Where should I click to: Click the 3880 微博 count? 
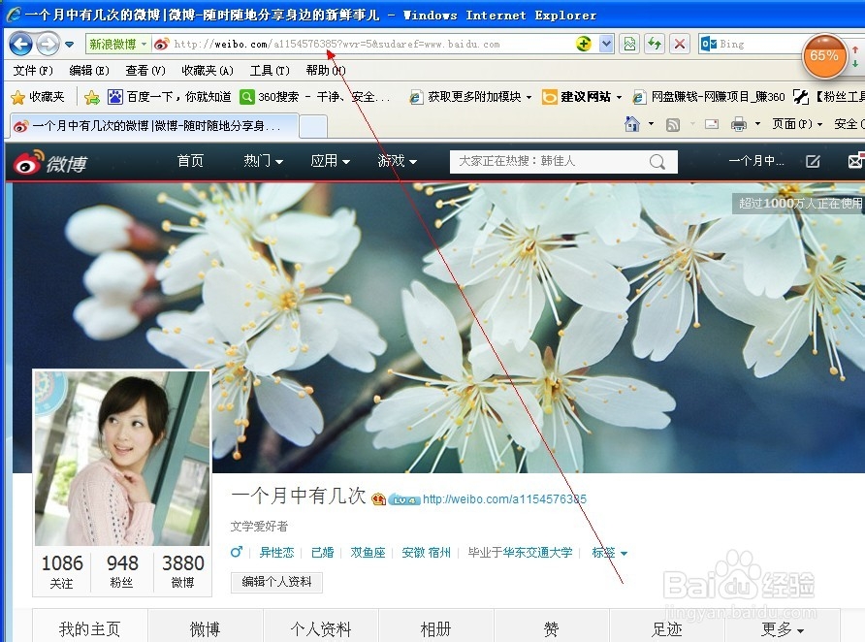point(182,571)
